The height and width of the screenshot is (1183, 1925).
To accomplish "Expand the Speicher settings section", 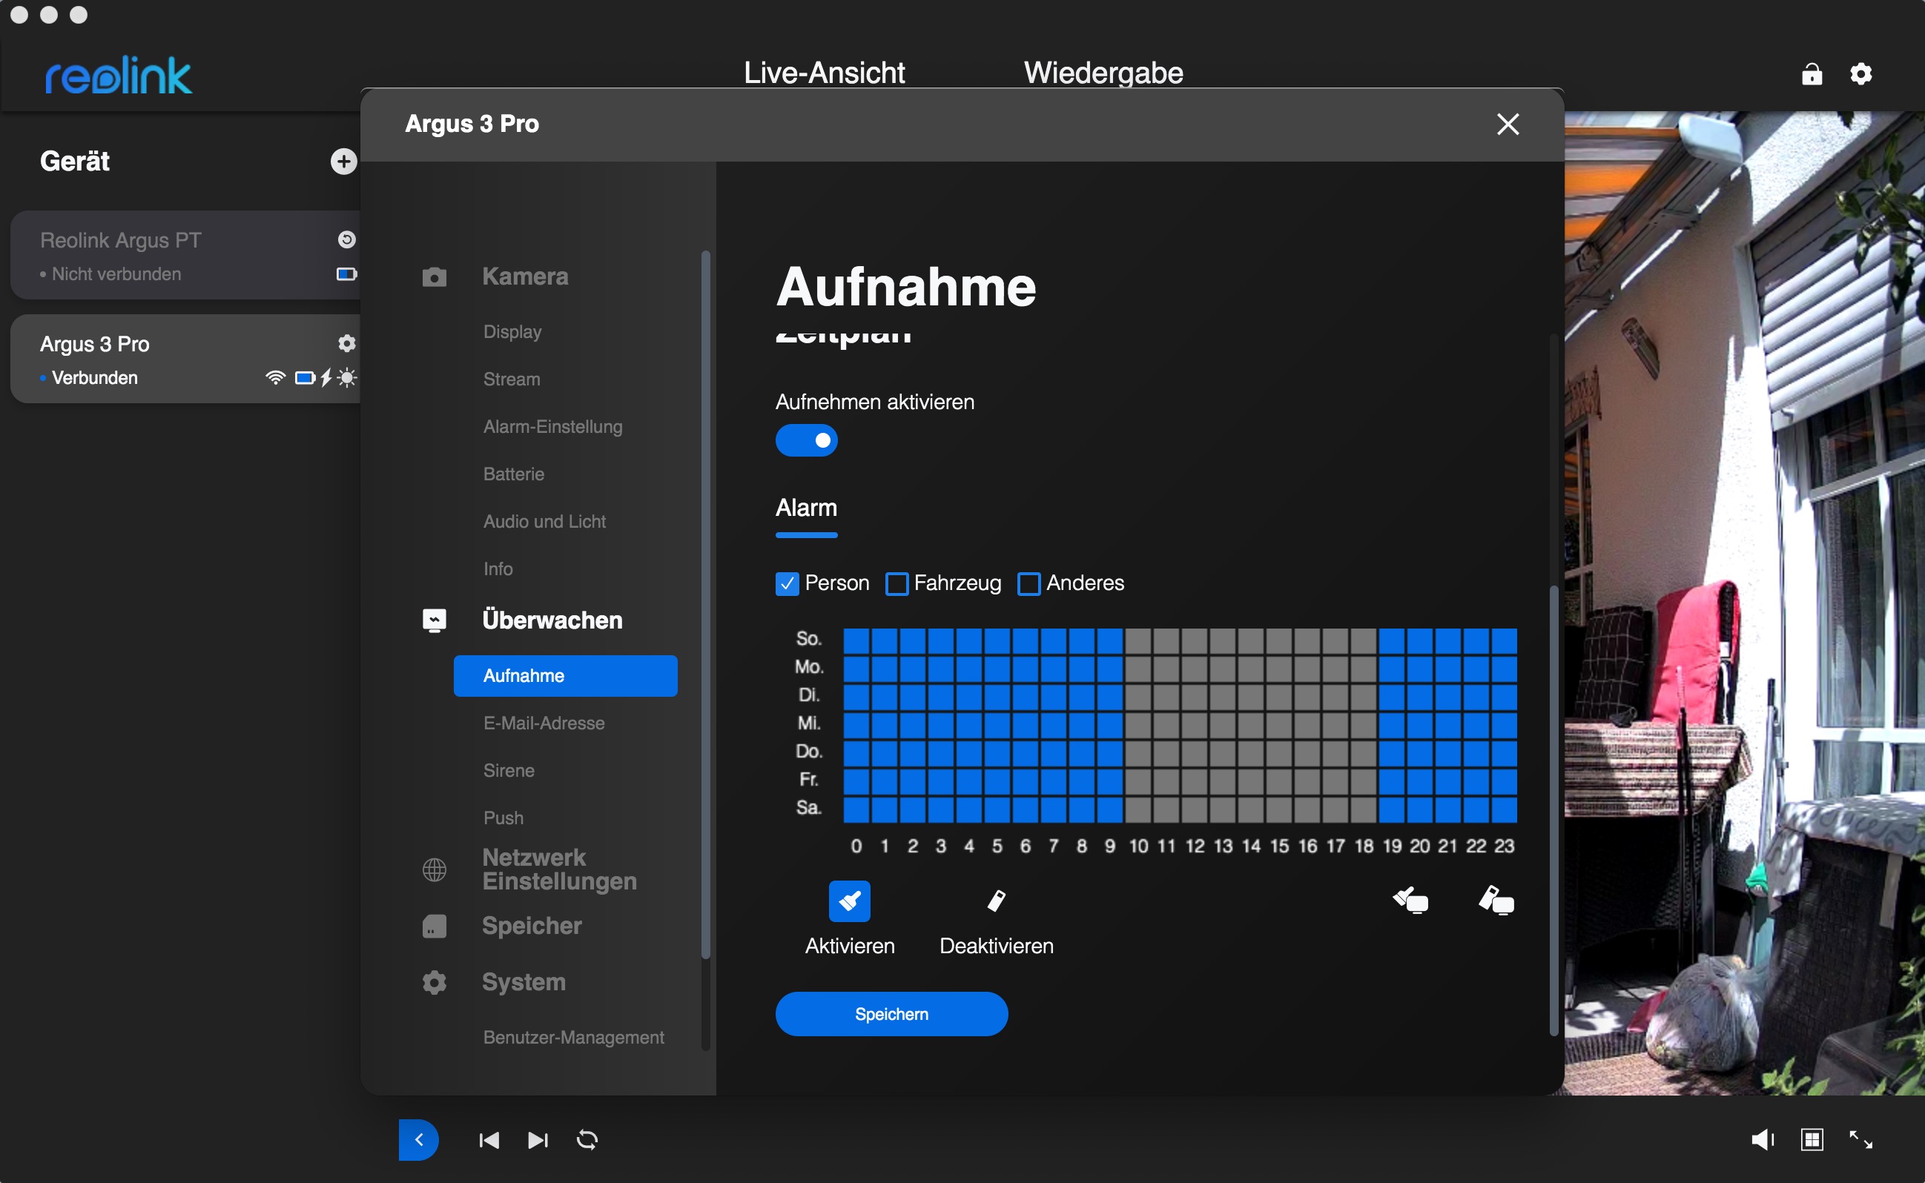I will (532, 926).
